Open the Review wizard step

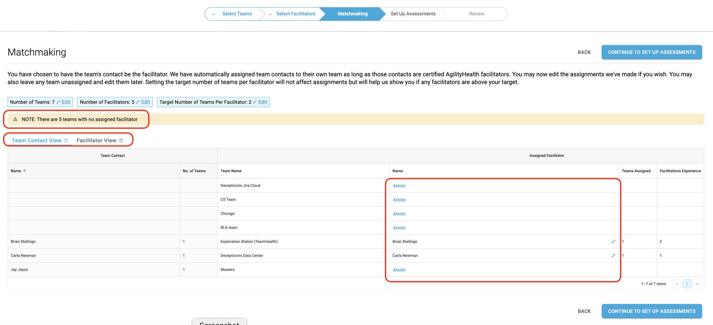click(477, 14)
